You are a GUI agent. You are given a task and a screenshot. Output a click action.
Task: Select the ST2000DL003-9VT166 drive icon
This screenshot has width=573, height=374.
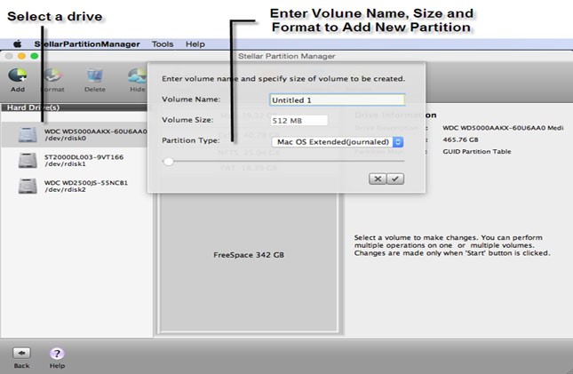(x=28, y=160)
